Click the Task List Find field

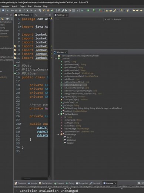click(x=79, y=19)
